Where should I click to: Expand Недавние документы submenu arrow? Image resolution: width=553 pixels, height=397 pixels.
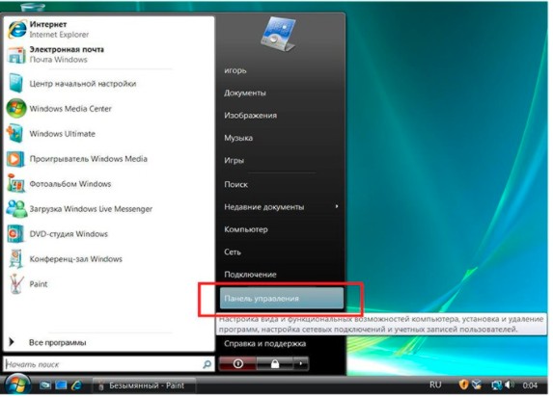pyautogui.click(x=337, y=206)
